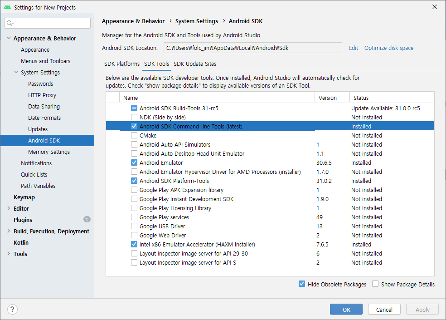The height and width of the screenshot is (320, 446).
Task: Toggle Android SDK Build-Tools 31-rc5 checkbox
Action: pyautogui.click(x=134, y=108)
